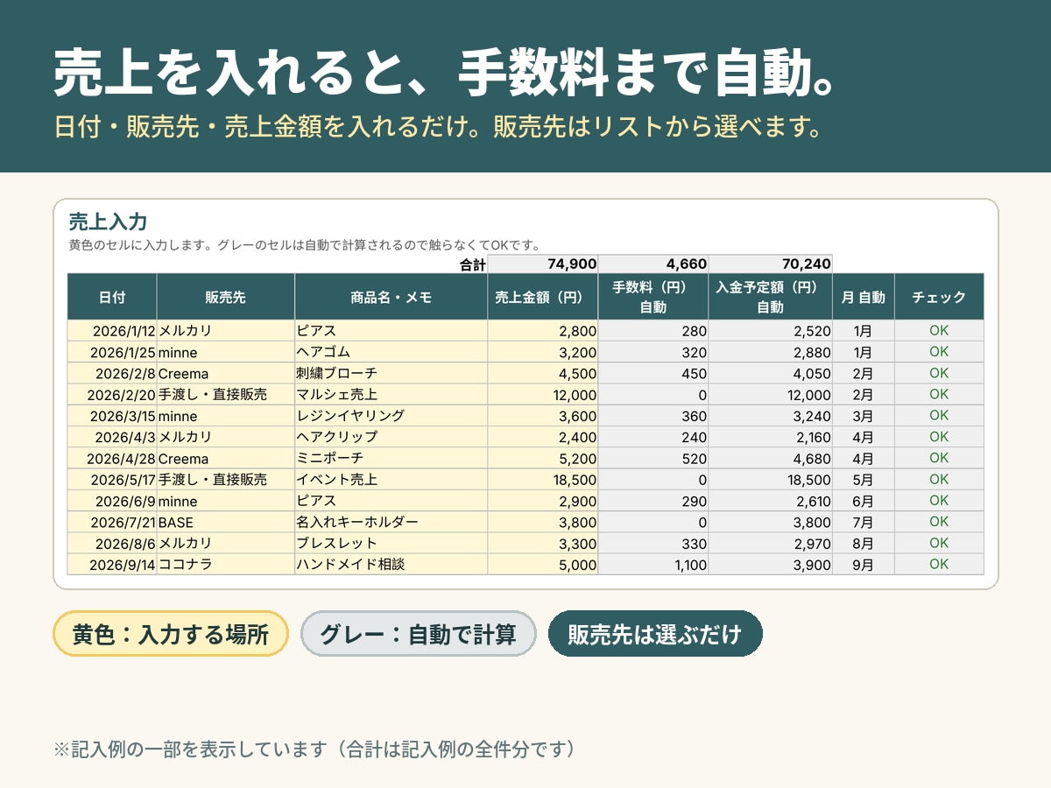Image resolution: width=1051 pixels, height=788 pixels.
Task: Click date cell 2026/2/20
Action: tap(112, 395)
